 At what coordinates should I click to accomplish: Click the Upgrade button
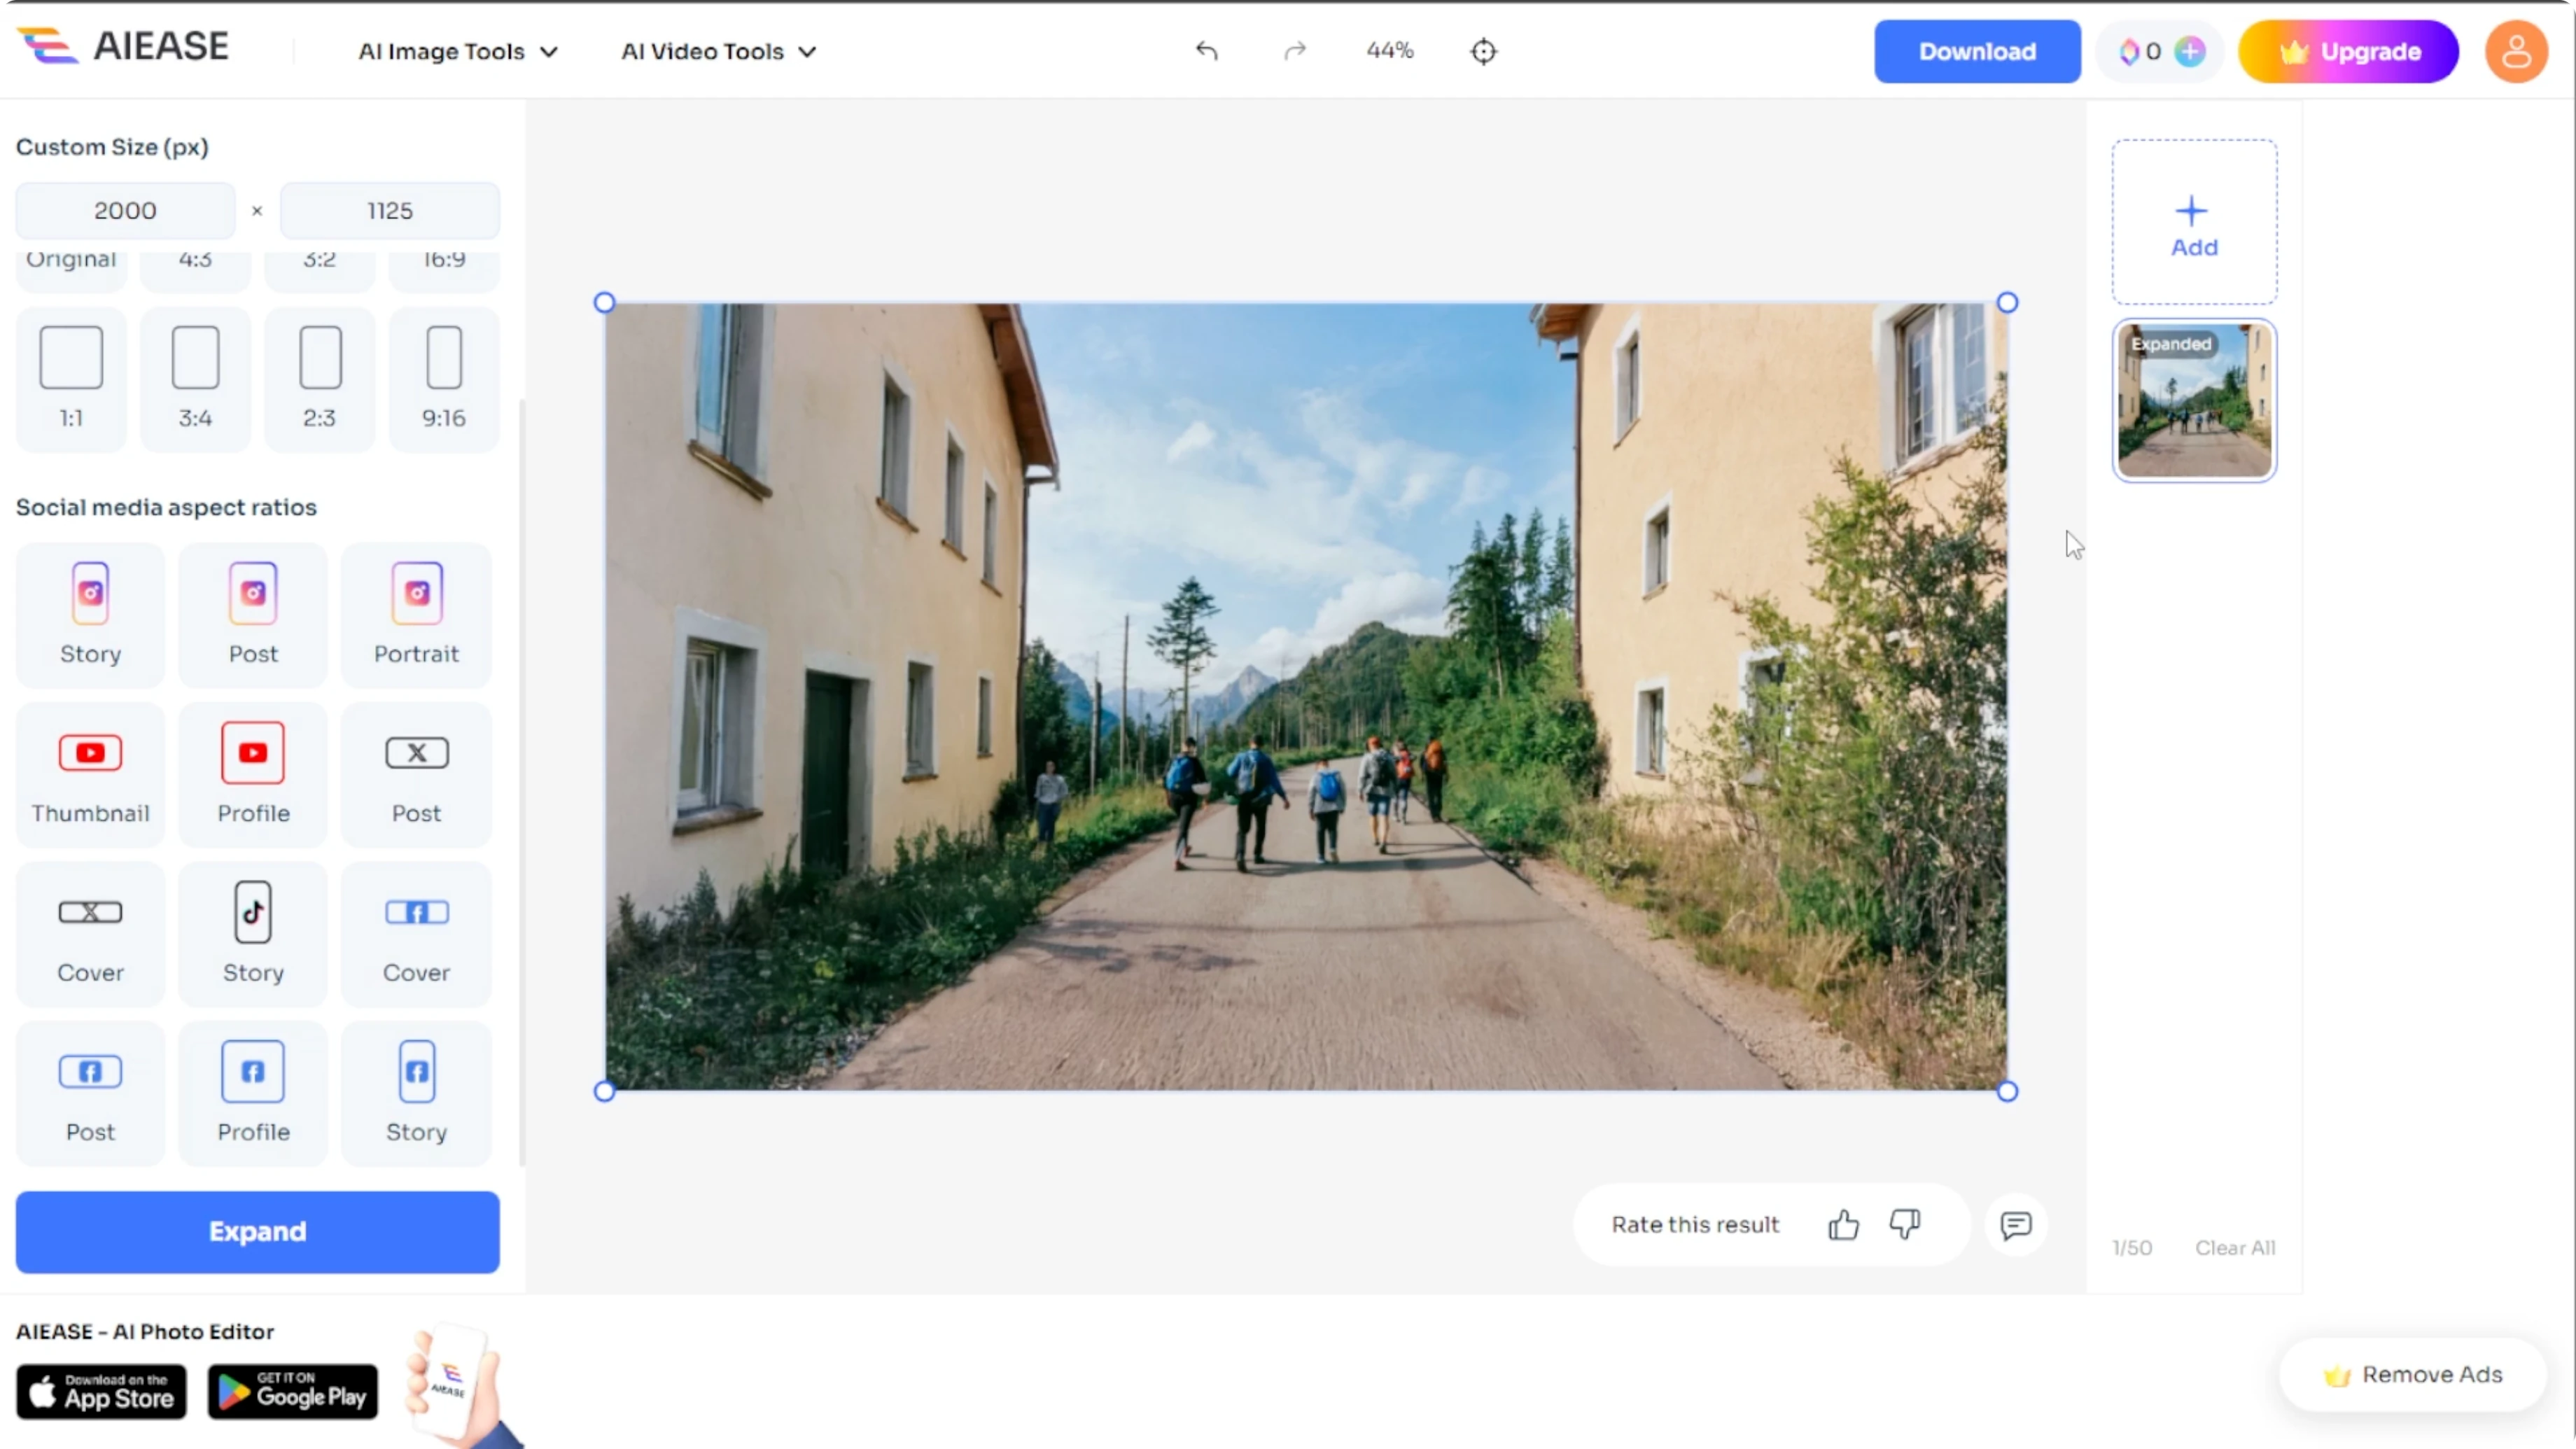tap(2348, 51)
